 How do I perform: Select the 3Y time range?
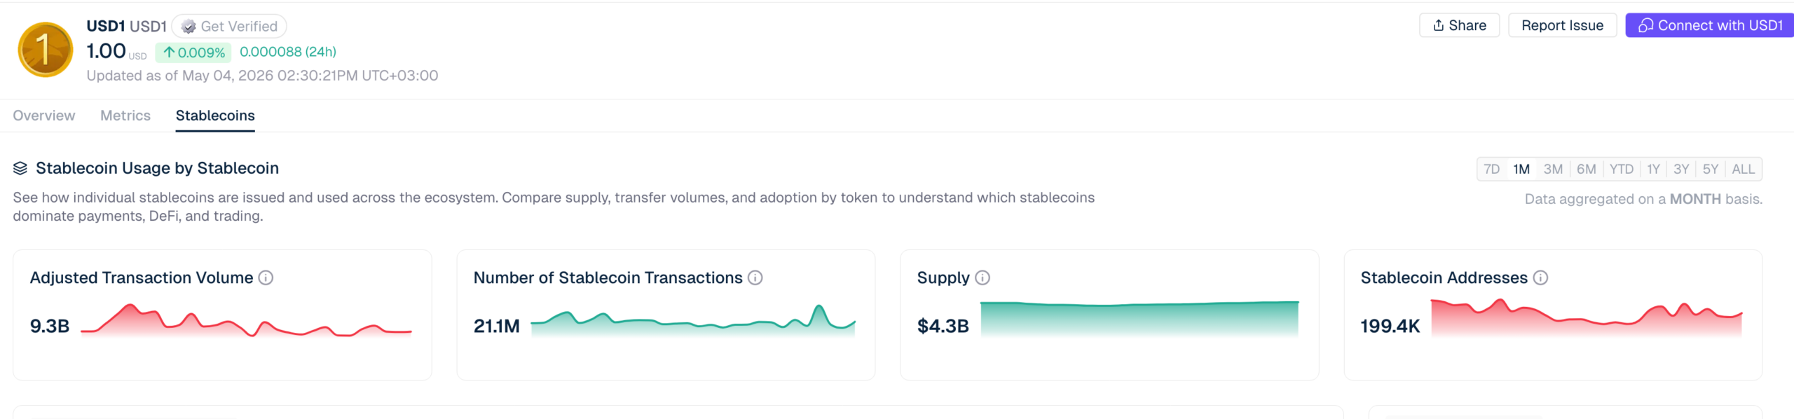[1681, 169]
